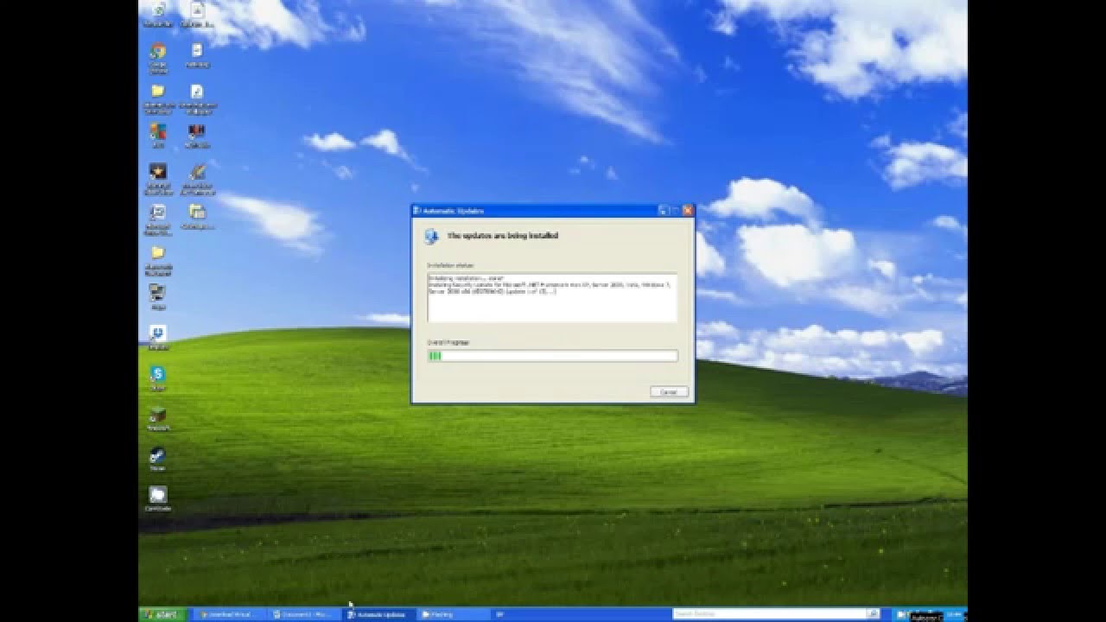1106x622 pixels.
Task: Open the Windows Start menu
Action: point(162,614)
